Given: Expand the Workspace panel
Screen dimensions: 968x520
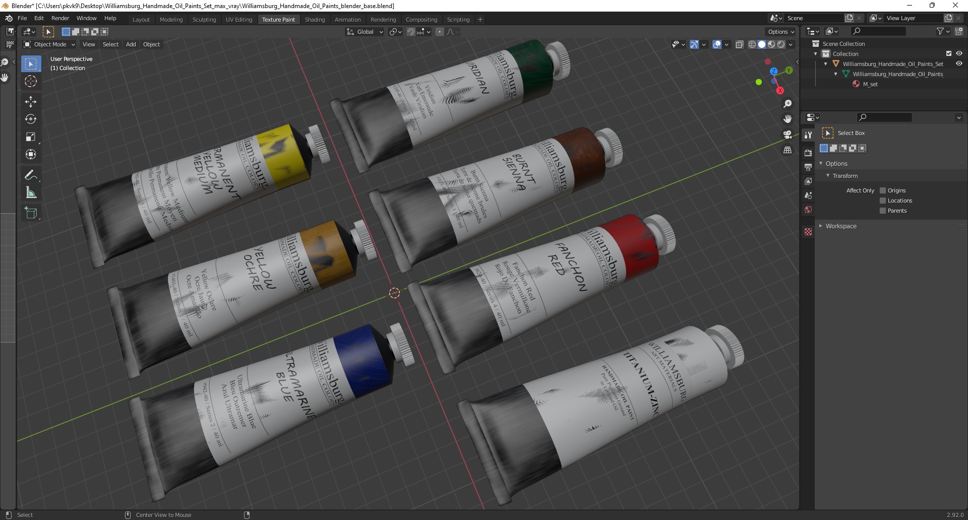Looking at the screenshot, I should point(821,226).
